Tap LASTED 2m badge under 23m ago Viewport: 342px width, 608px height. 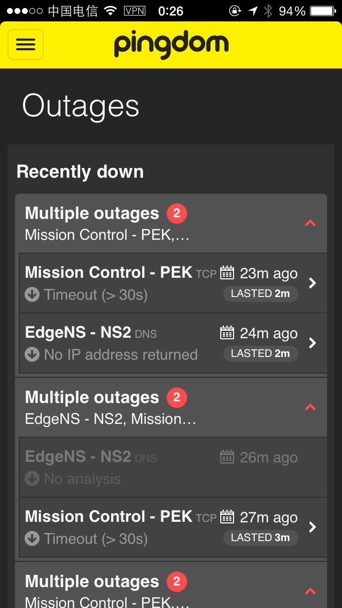pyautogui.click(x=260, y=293)
